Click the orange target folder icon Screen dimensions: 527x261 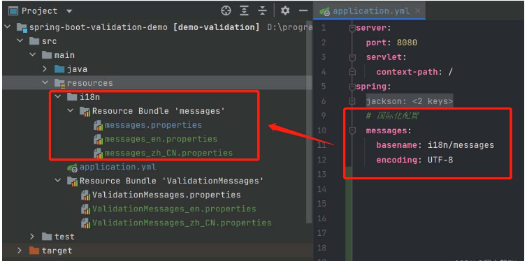pos(34,251)
